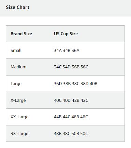
Task: Click the 40C 40D 42B 42C cell
Action: coord(71,100)
